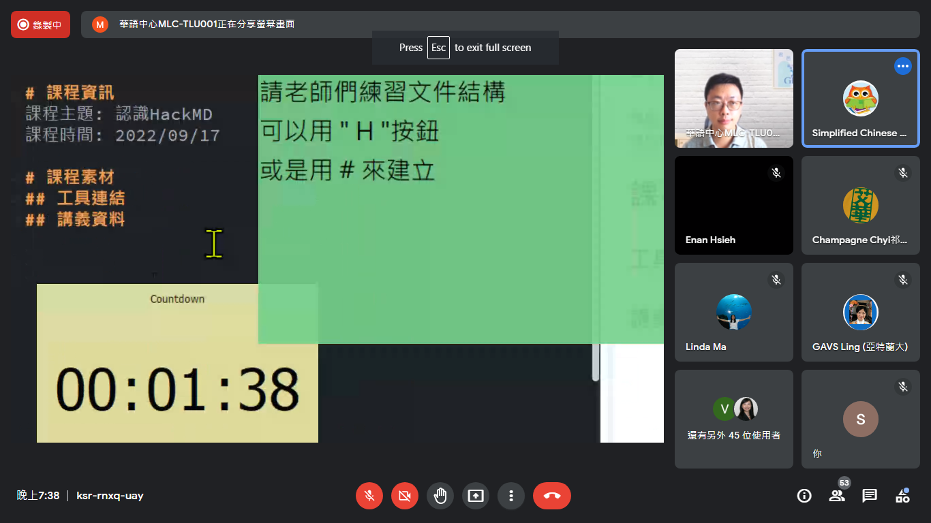Select the presenter's video tile

coord(733,98)
